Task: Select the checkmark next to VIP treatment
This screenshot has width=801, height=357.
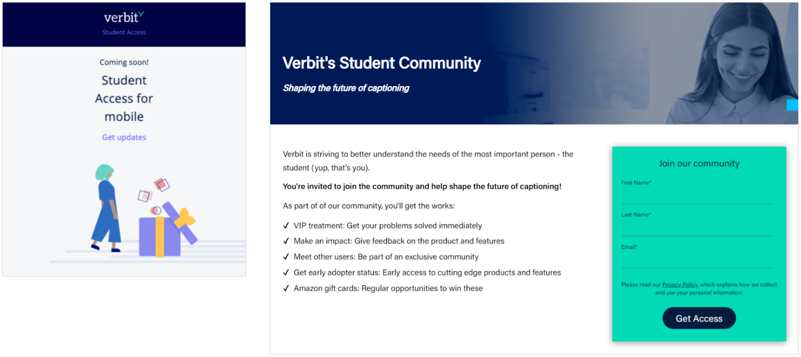Action: click(286, 225)
